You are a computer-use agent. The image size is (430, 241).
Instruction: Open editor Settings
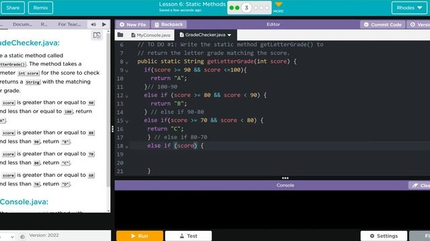tap(384, 236)
